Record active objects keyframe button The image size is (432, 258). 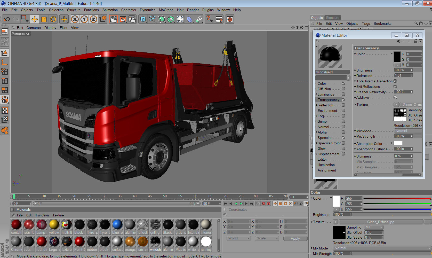(x=258, y=204)
